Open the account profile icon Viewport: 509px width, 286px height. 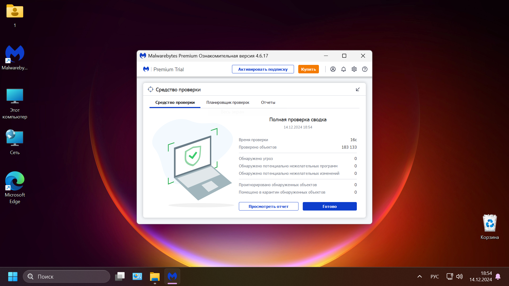333,69
